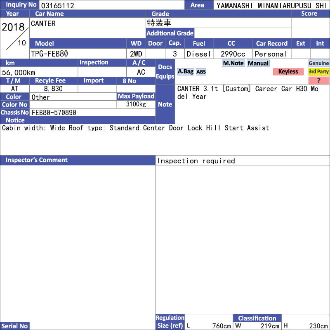Click the Cabin width notice line
Viewport: 330px width, 330px height.
[x=136, y=128]
